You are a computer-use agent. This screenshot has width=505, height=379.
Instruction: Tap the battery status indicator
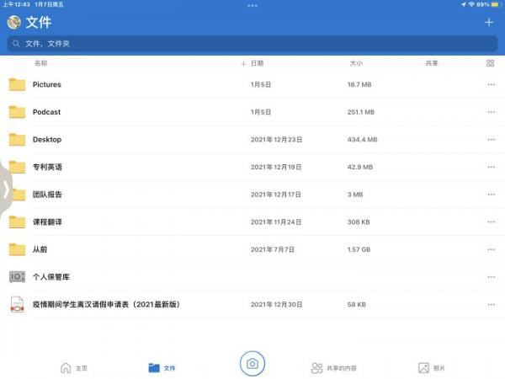coord(495,4)
